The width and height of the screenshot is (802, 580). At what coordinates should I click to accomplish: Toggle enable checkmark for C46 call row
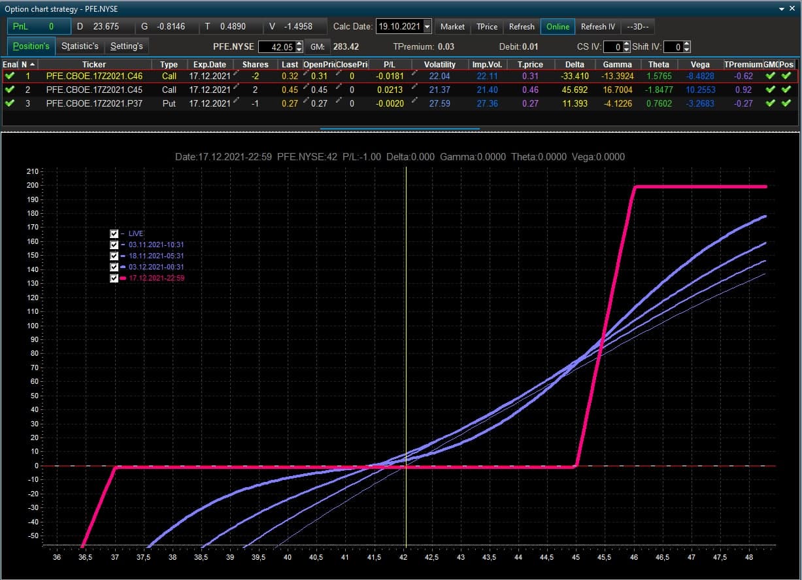point(9,76)
